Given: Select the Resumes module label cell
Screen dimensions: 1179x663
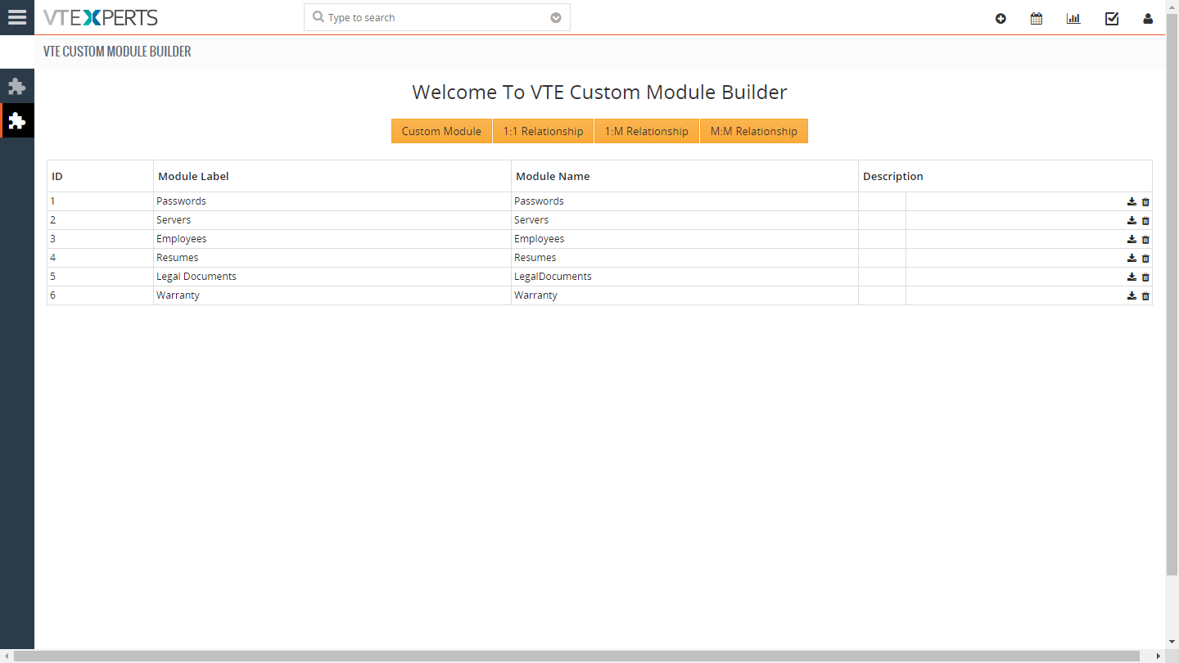Looking at the screenshot, I should pyautogui.click(x=332, y=258).
